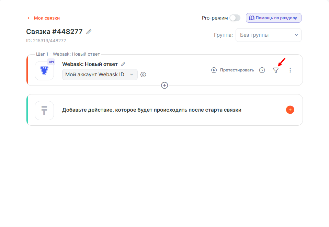Click the Добавьте действие placeholder text
The image size is (329, 227).
151,110
